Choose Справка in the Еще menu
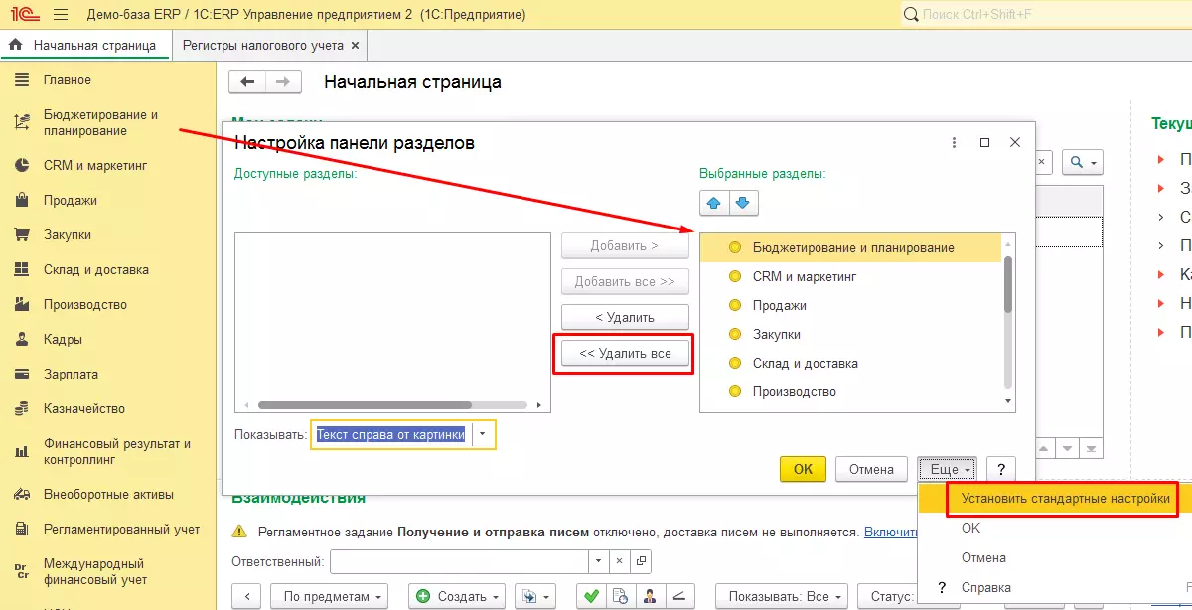The height and width of the screenshot is (610, 1192). coord(986,588)
